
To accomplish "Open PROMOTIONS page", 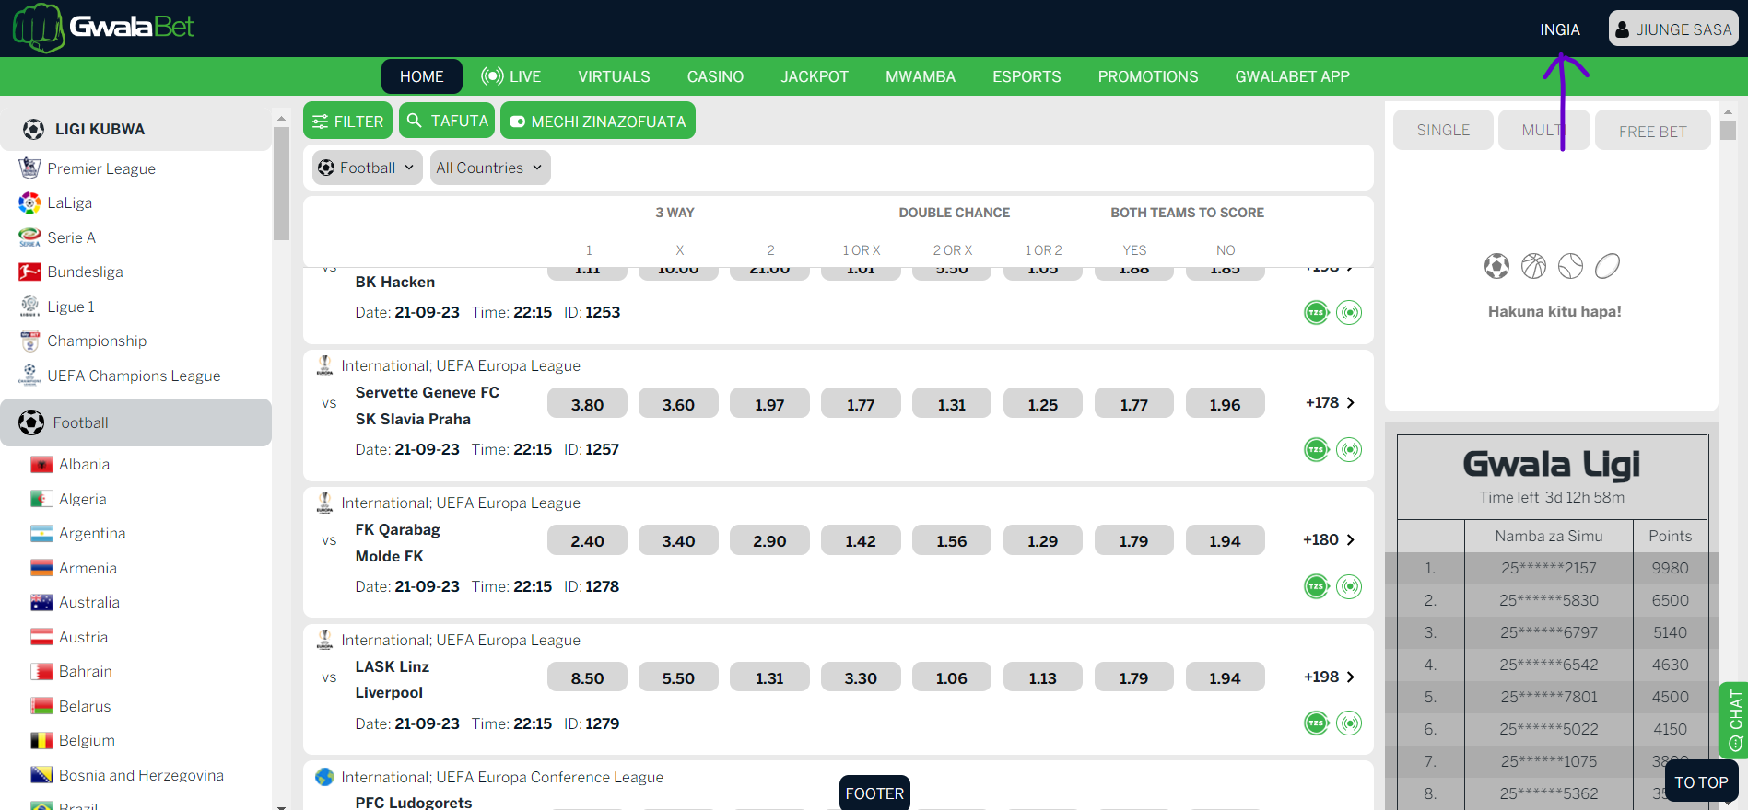I will (1148, 76).
